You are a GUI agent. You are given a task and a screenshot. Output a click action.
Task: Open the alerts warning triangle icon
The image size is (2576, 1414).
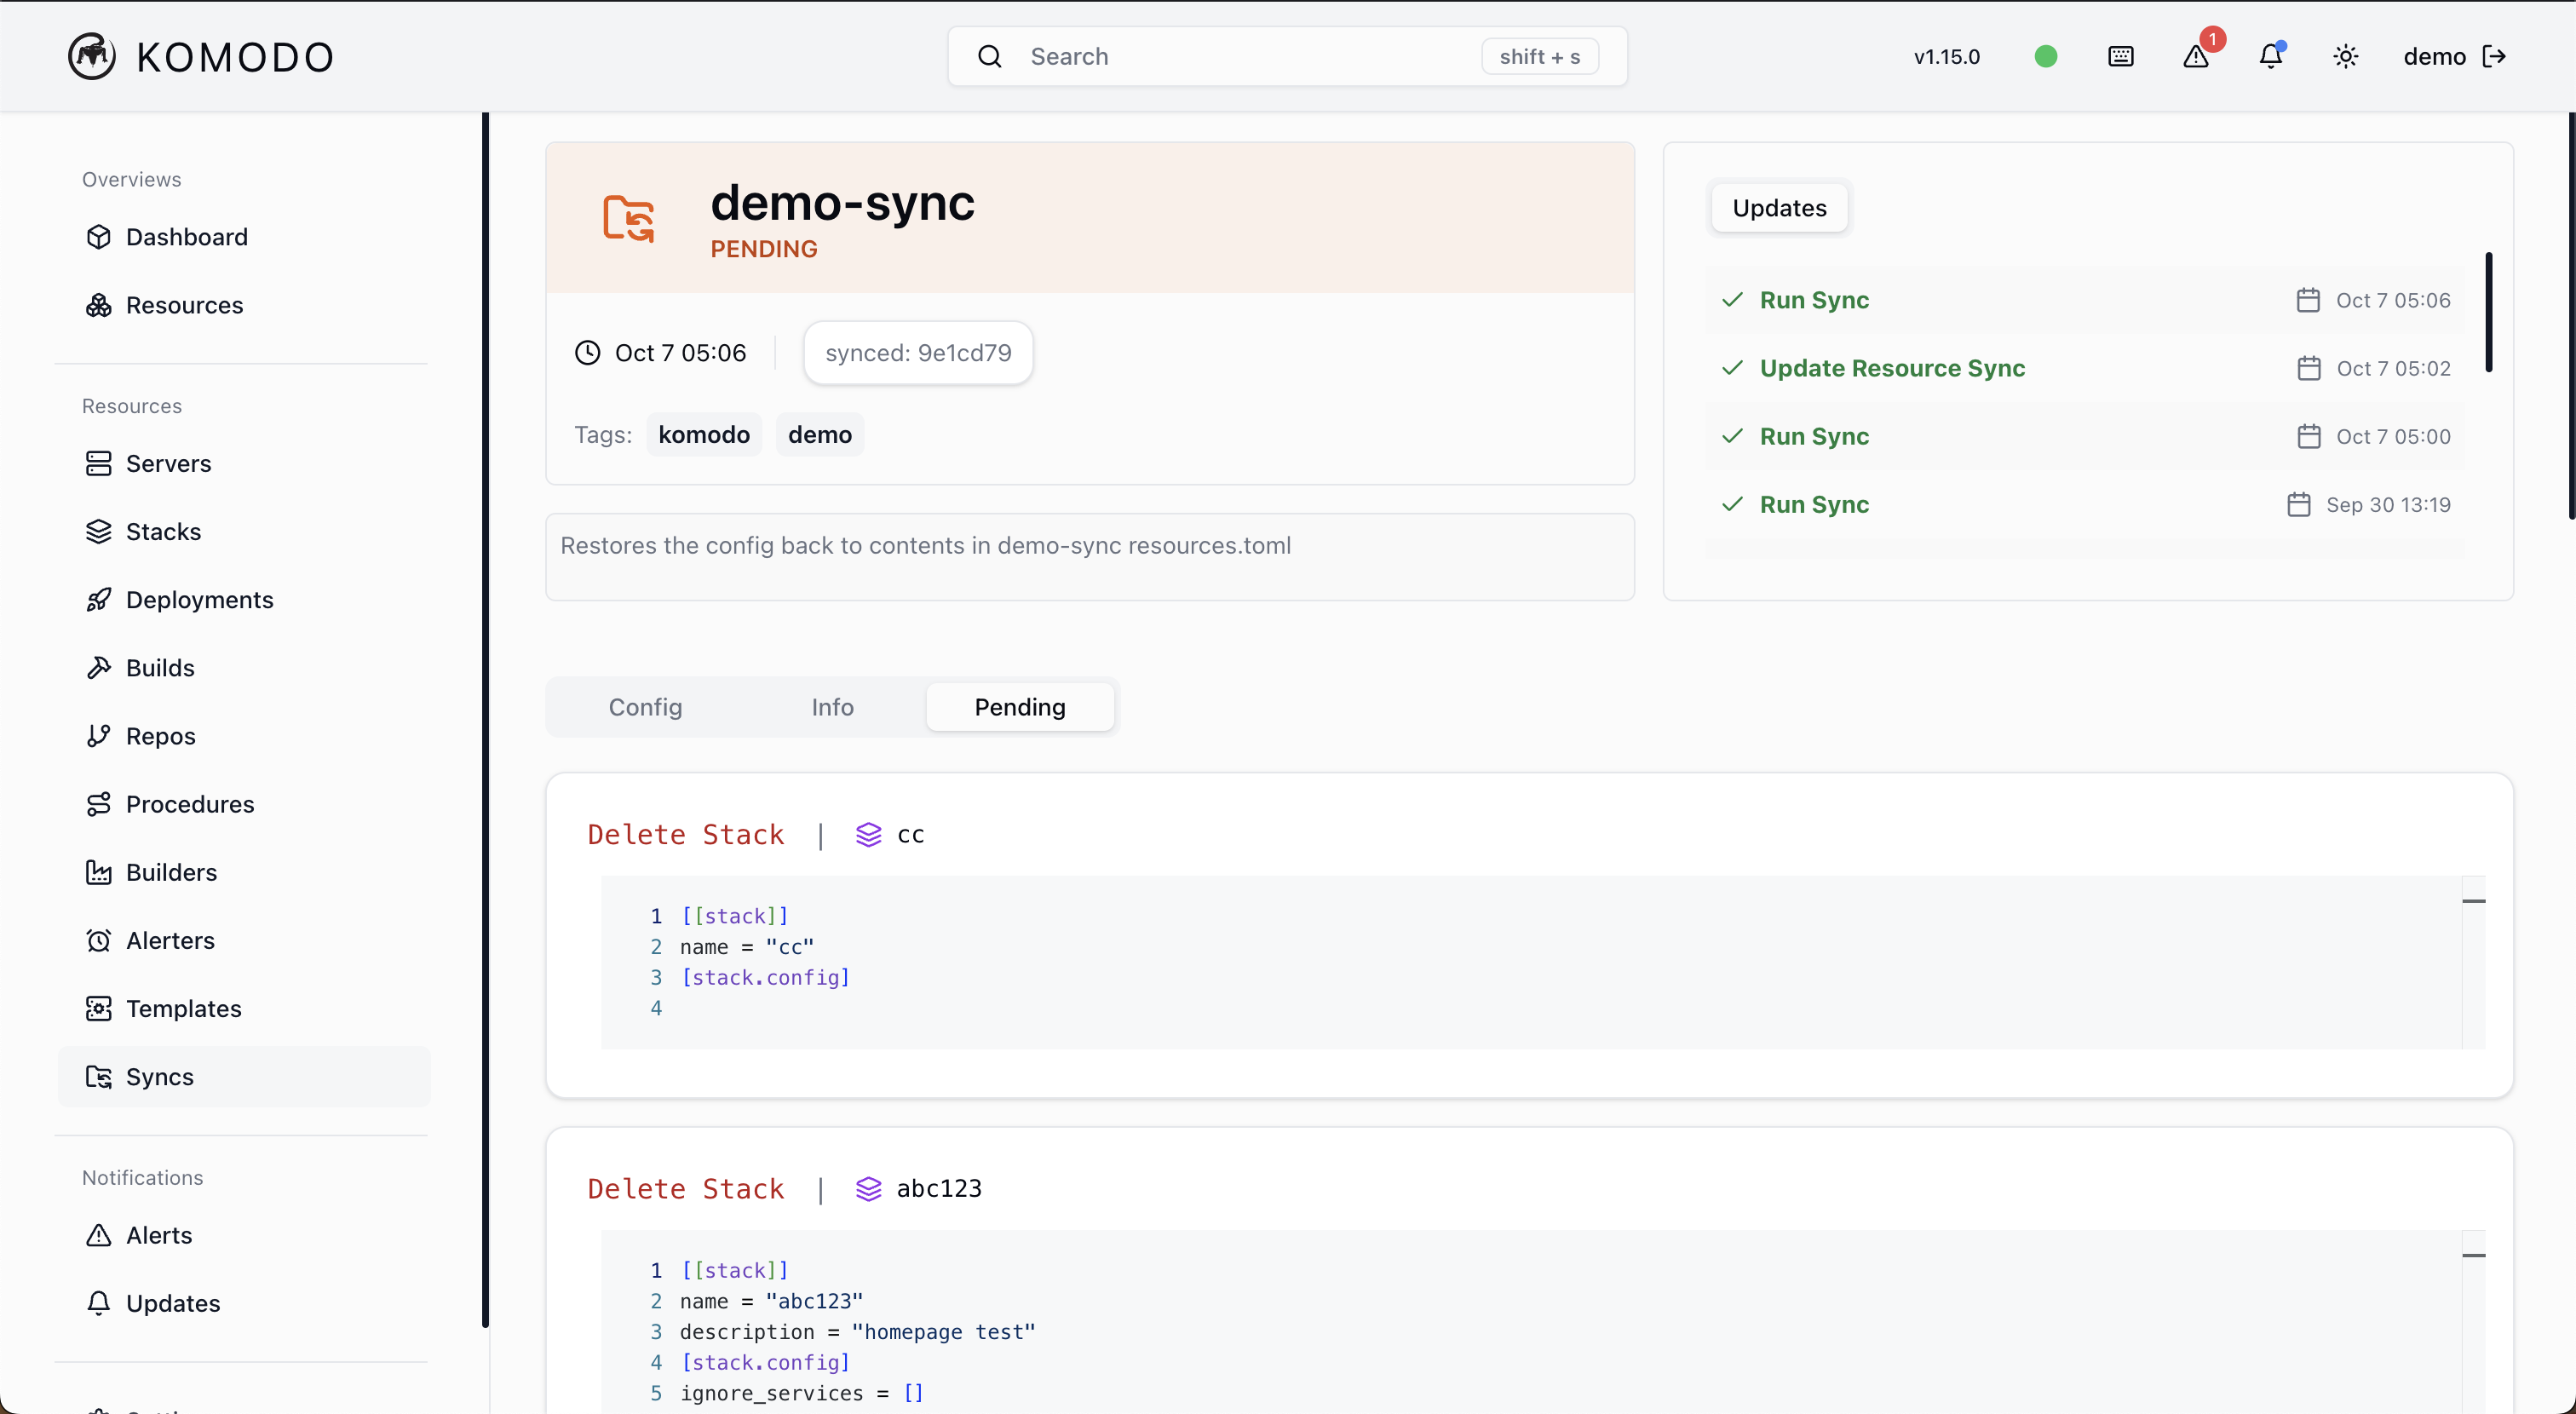pos(2196,56)
